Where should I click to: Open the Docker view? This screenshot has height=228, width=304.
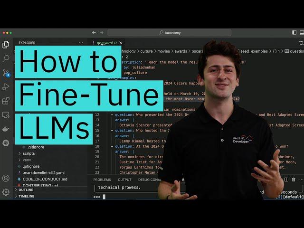[6, 129]
